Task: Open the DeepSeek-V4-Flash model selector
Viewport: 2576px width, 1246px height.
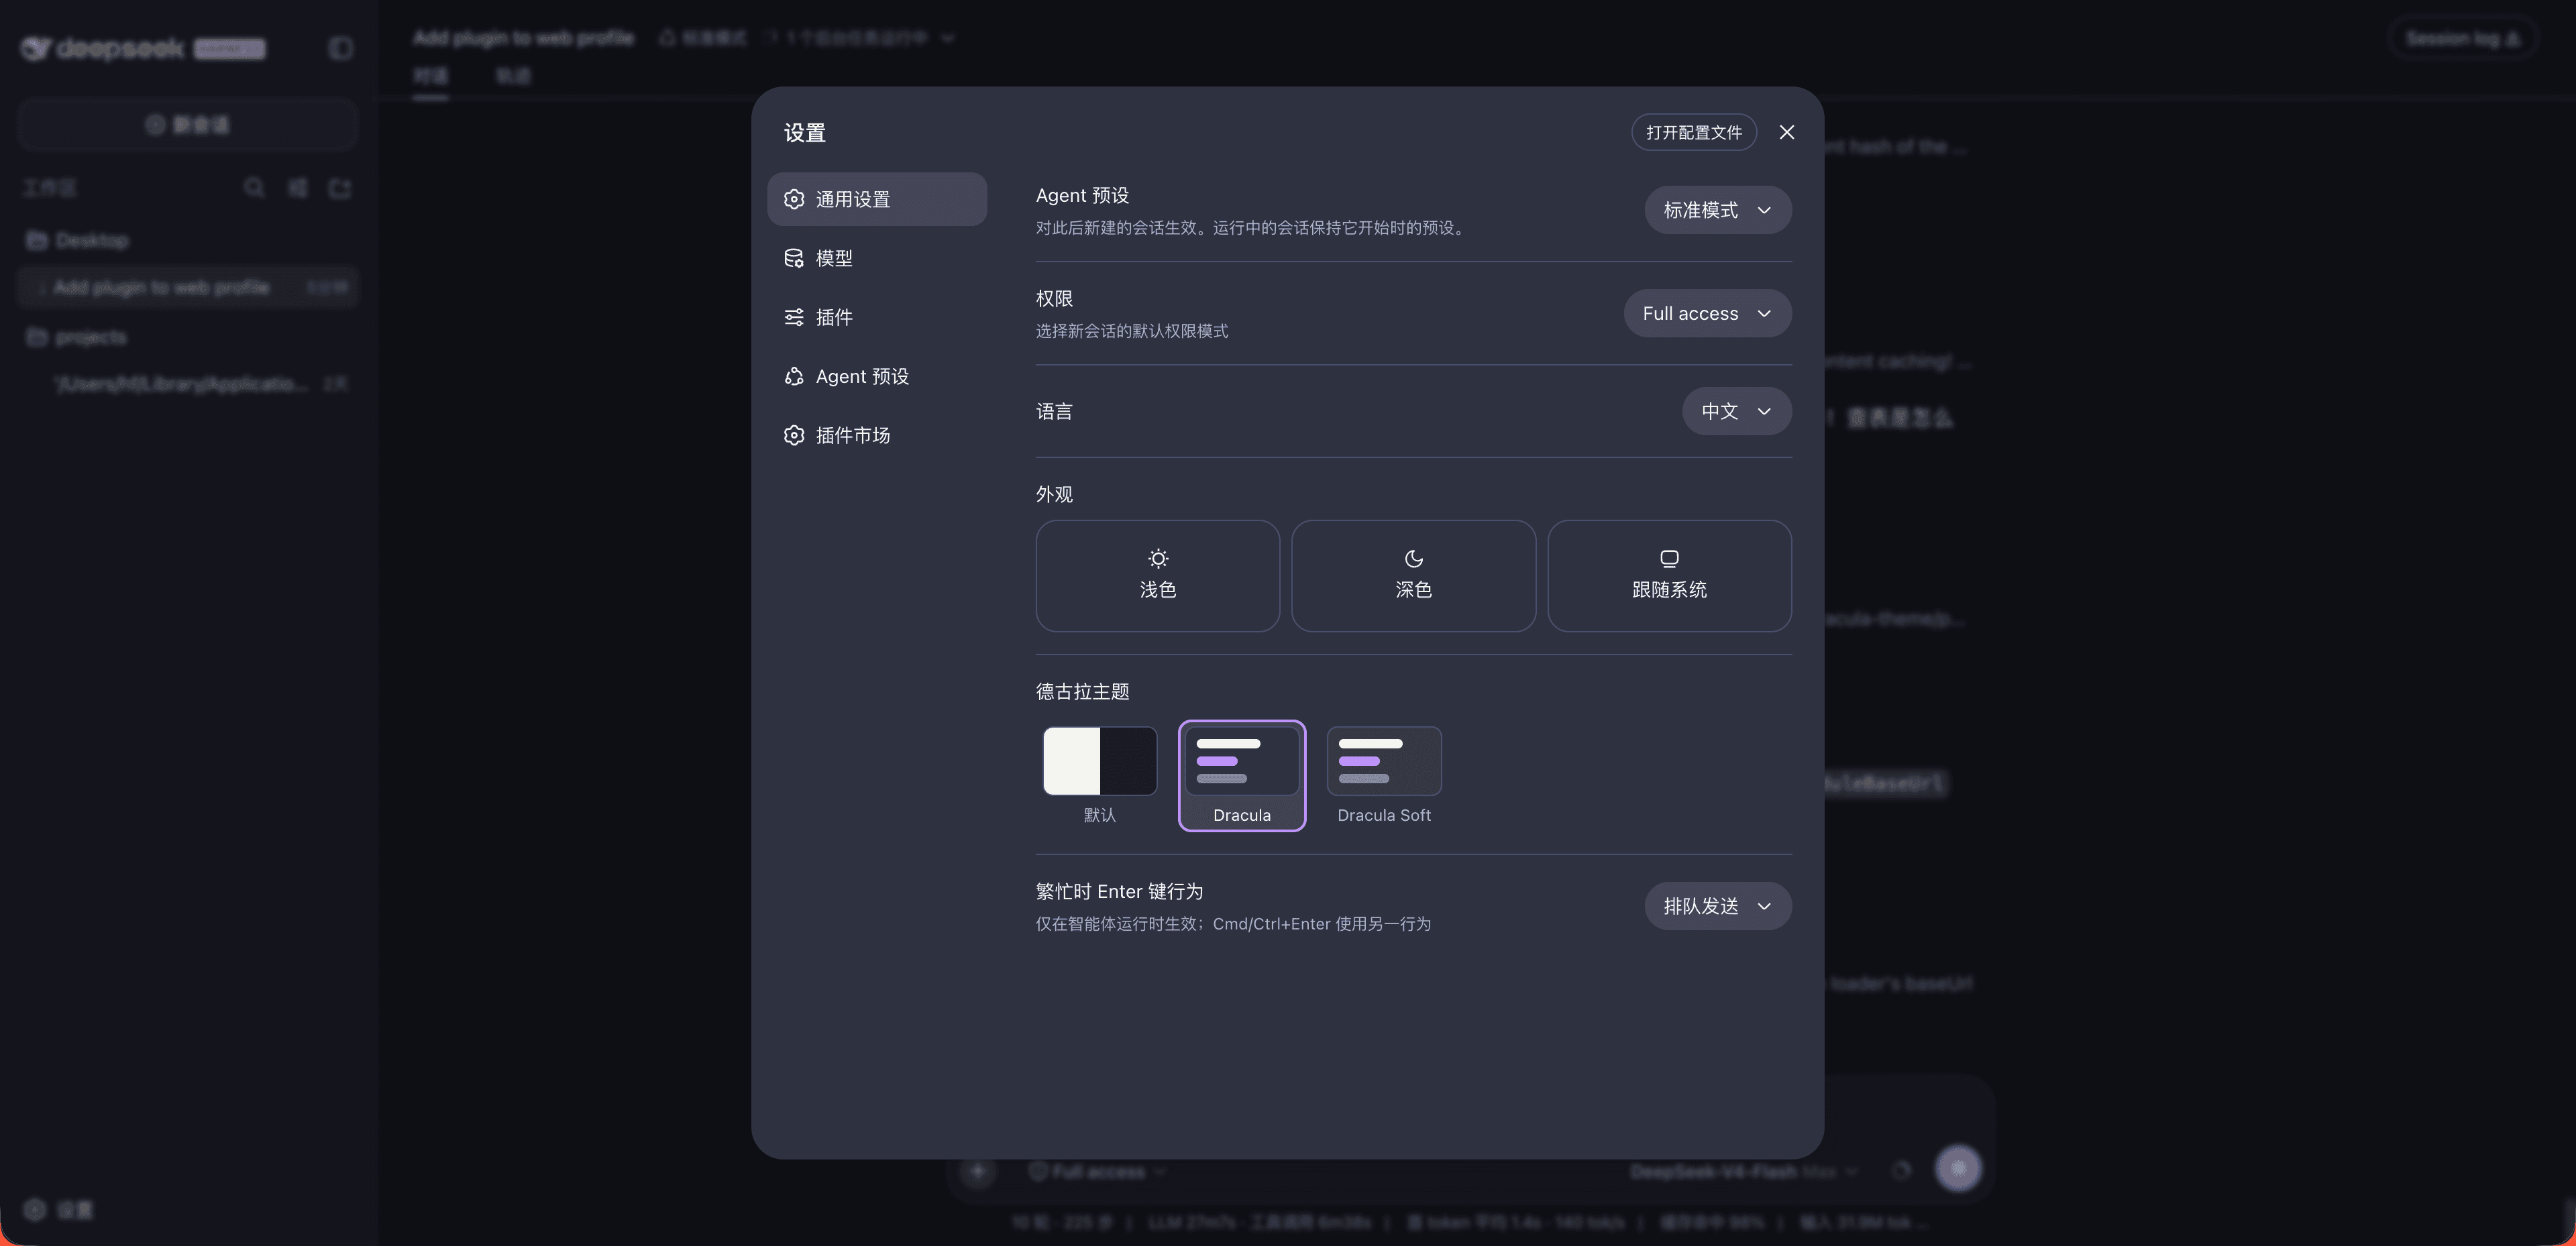Action: pos(1744,1171)
